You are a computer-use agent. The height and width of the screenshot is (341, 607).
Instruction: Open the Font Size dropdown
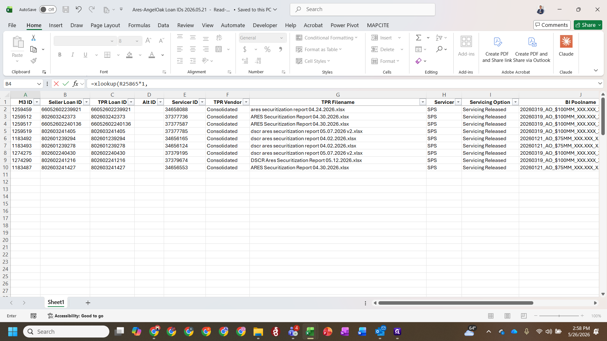[137, 41]
